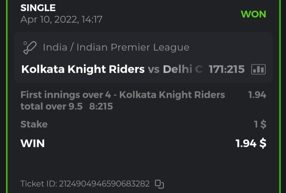
Task: Open India / Indian Premier League link
Action: (x=116, y=47)
